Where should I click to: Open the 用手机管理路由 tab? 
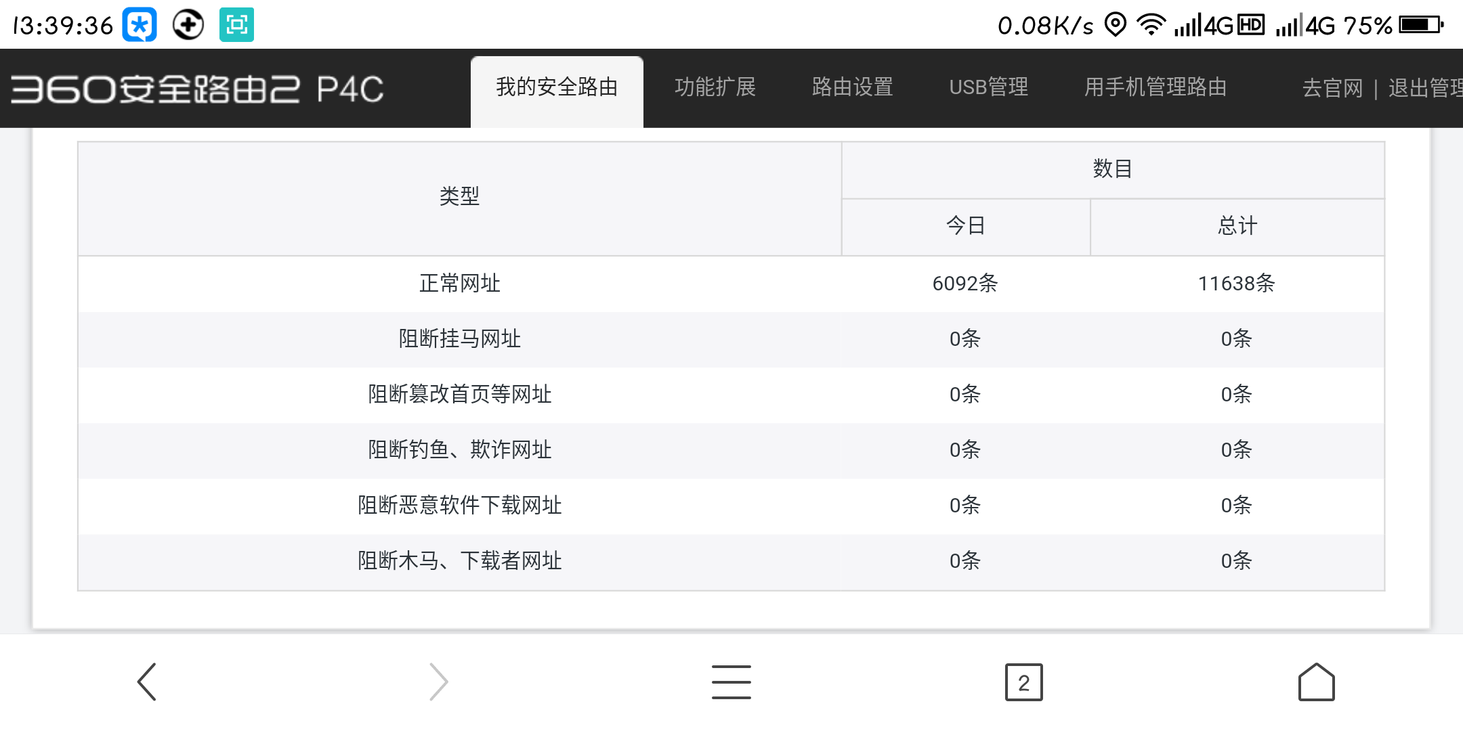pyautogui.click(x=1155, y=87)
